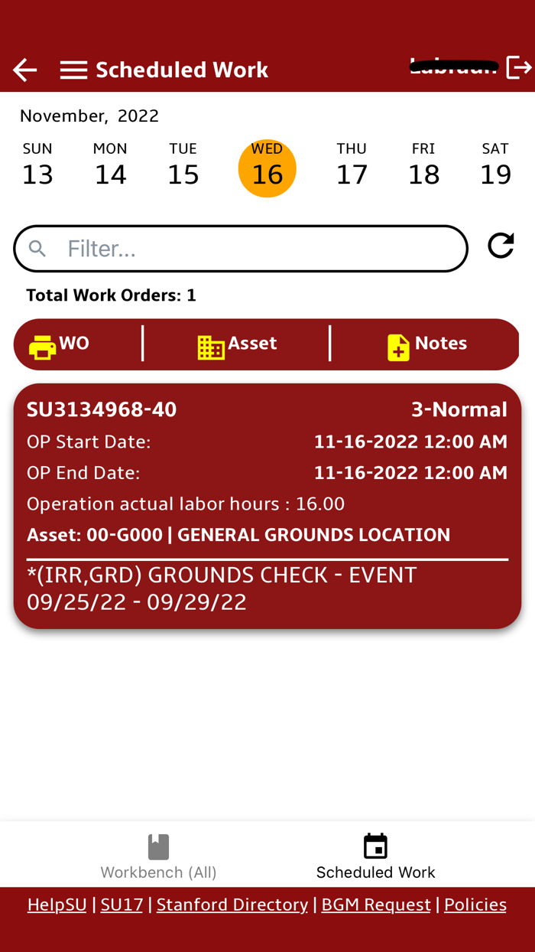This screenshot has width=535, height=952.
Task: Tap the Asset button label
Action: [252, 343]
